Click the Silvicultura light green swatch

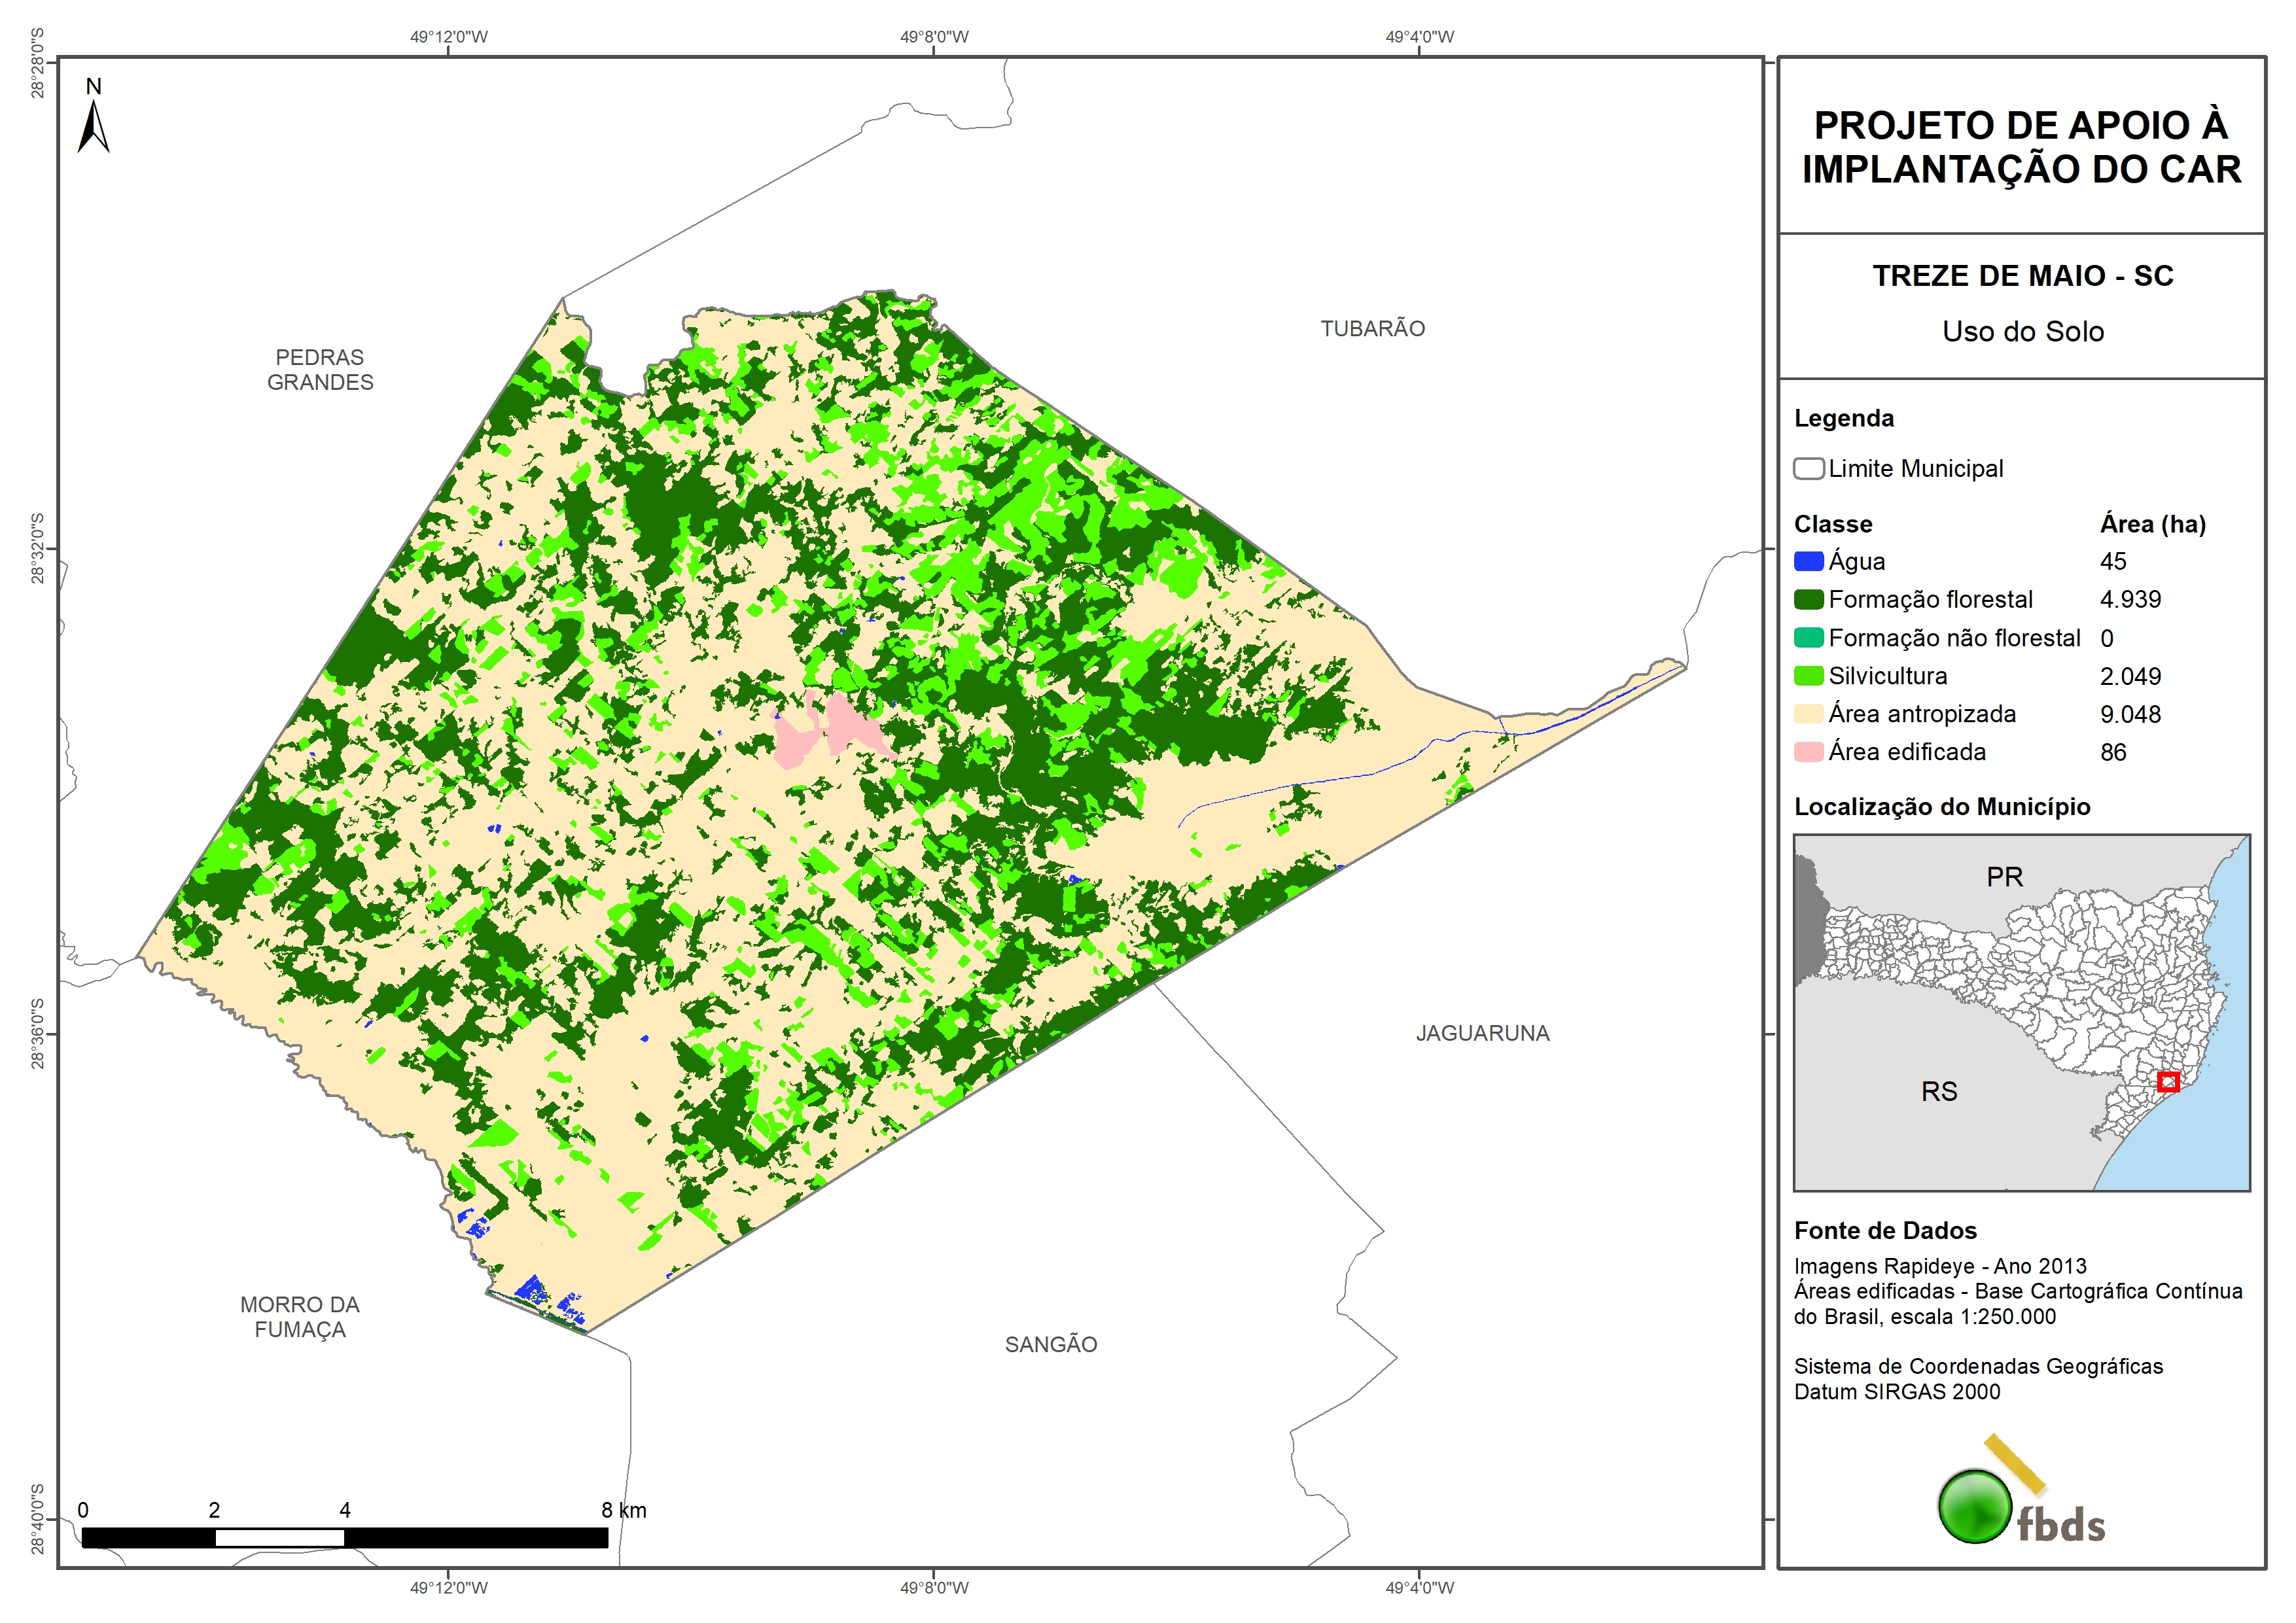1808,676
